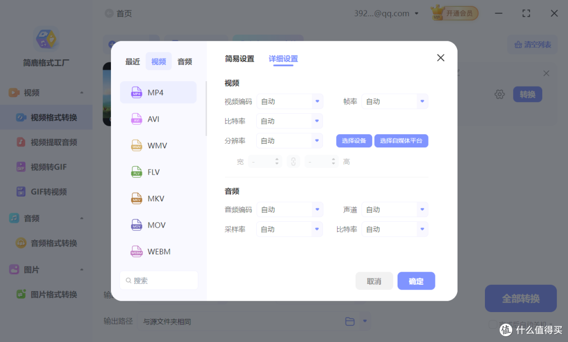Image resolution: width=568 pixels, height=342 pixels.
Task: Click the 全部转换 button
Action: 521,298
